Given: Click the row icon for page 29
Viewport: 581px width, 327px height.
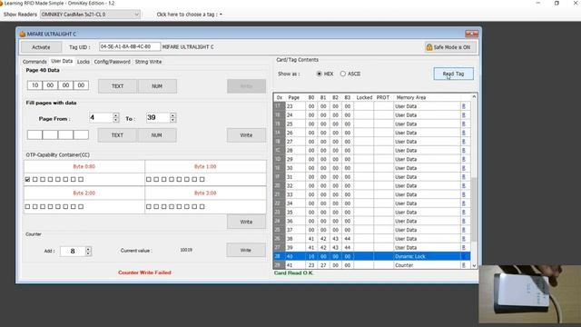Looking at the screenshot, I should coord(464,159).
